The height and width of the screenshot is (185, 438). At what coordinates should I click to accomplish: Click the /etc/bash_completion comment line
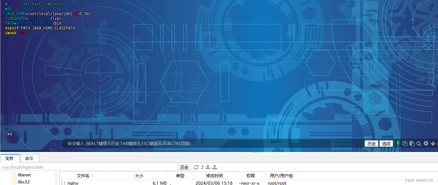coord(36,4)
